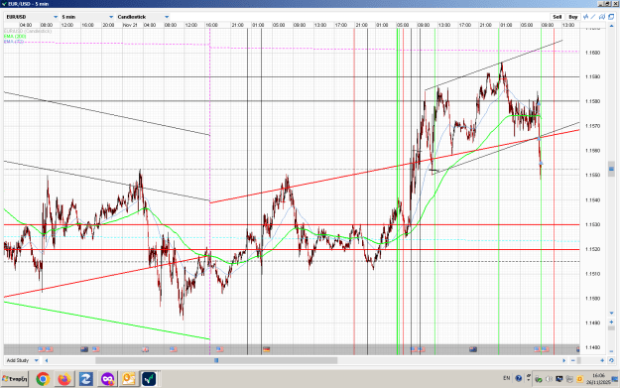
Task: Click the safely remove hardware tray icon
Action: coord(539,379)
